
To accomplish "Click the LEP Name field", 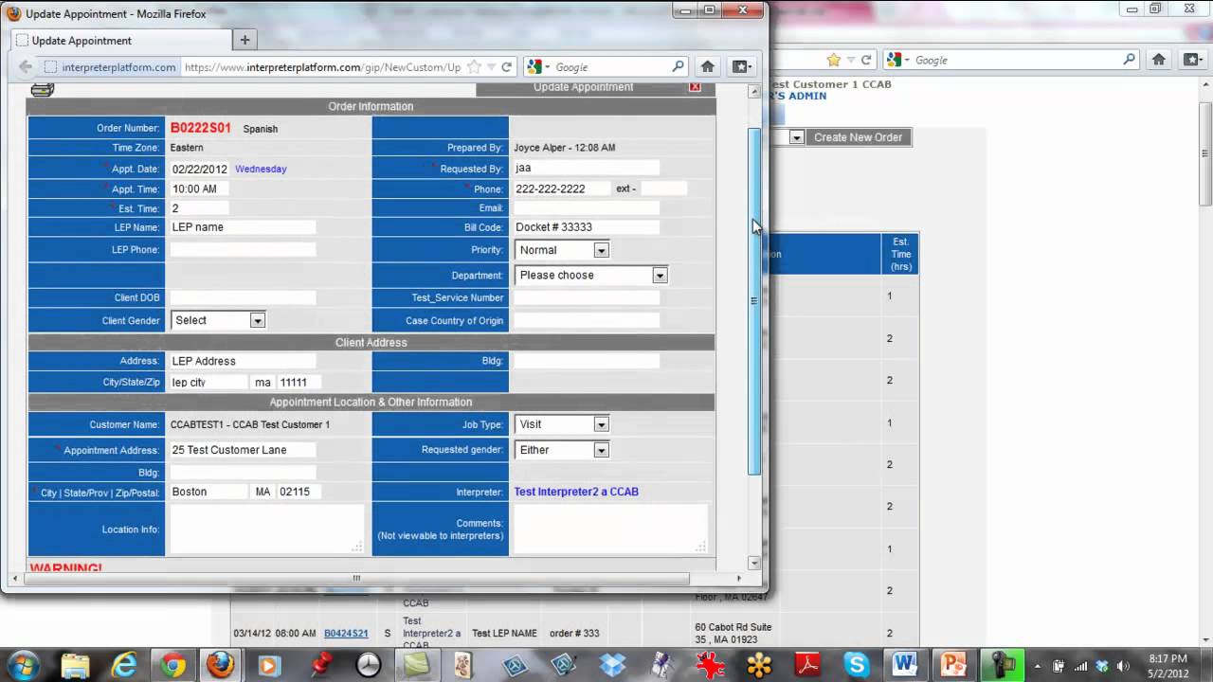I will coord(243,227).
